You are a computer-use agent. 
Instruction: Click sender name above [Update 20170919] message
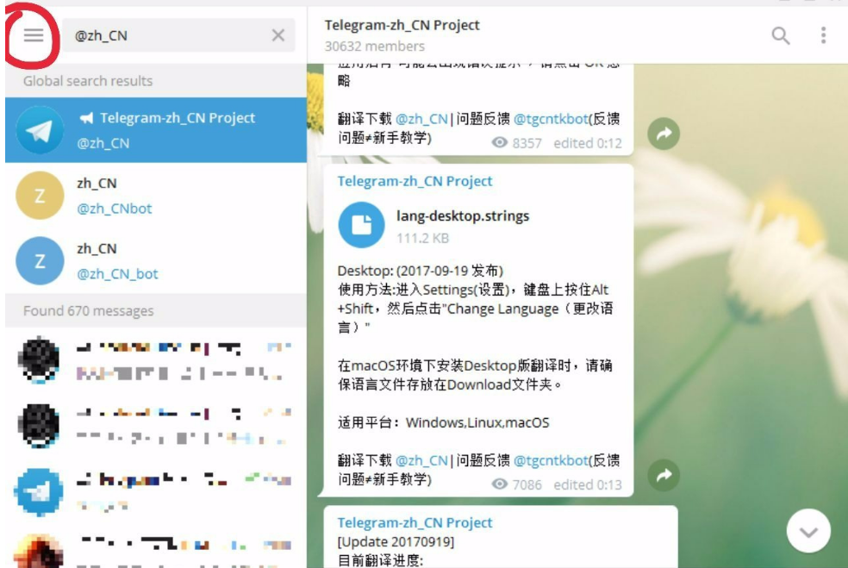(x=415, y=522)
